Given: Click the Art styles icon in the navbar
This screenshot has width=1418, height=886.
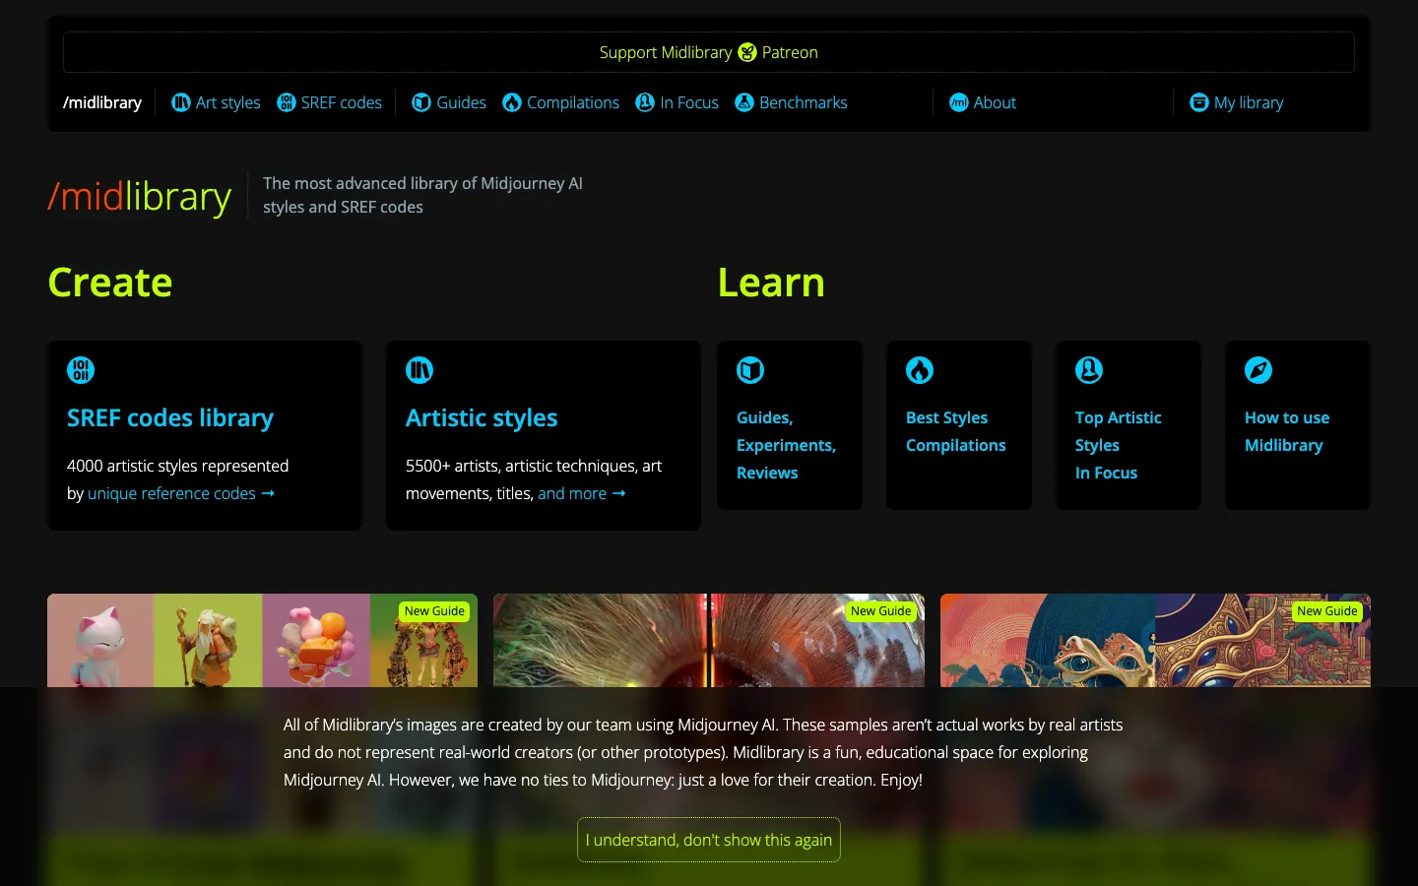Looking at the screenshot, I should tap(181, 102).
